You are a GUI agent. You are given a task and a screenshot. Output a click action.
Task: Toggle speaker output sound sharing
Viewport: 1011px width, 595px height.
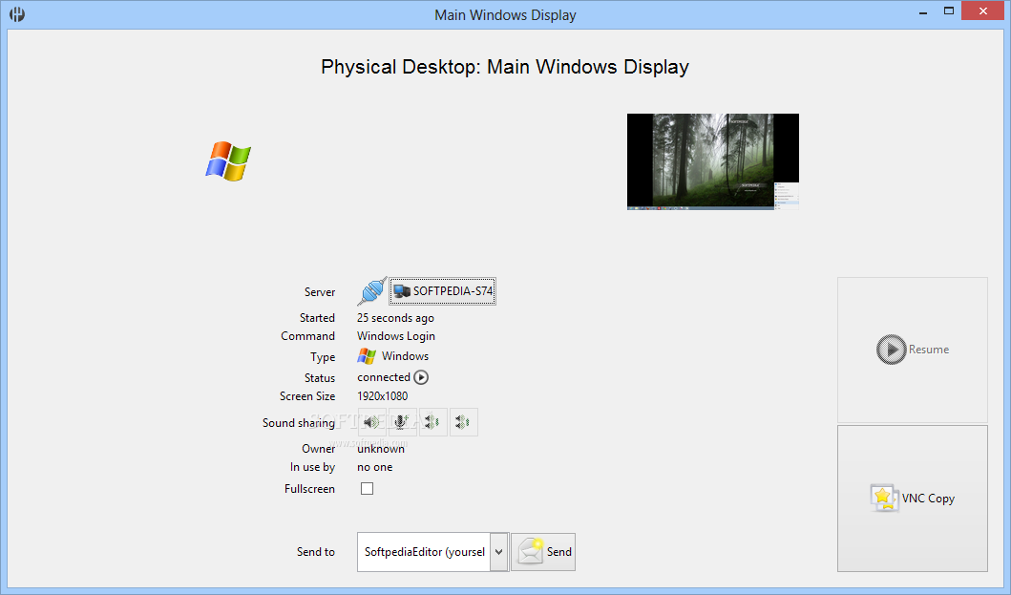click(x=372, y=422)
